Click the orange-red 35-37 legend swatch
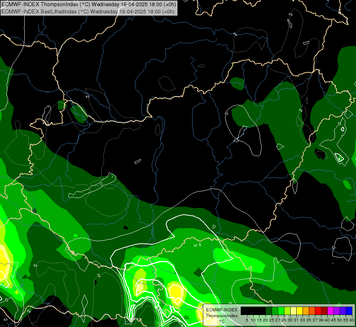356x327 pixels. tap(312, 311)
